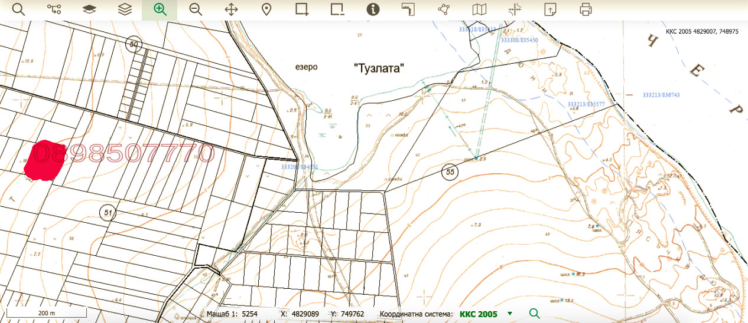The image size is (748, 323).
Task: Click the green search icon by coordinates
Action: 534,314
